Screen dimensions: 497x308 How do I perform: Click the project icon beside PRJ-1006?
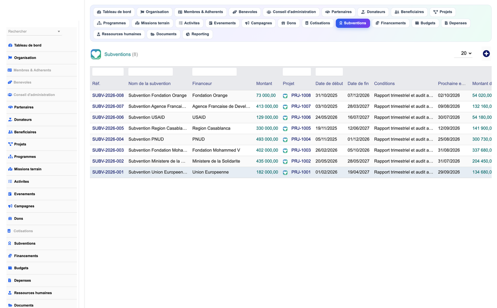click(x=285, y=118)
